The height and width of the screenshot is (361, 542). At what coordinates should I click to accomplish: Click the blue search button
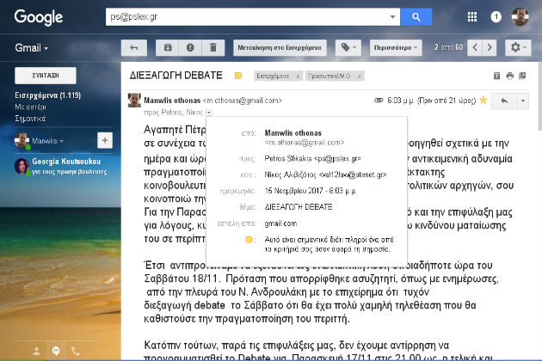click(416, 17)
